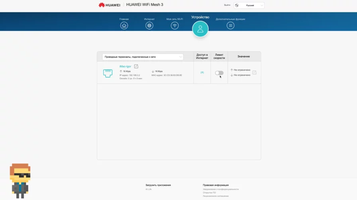
Task: Open Уведомление о конфиденциальности link
Action: click(x=220, y=189)
